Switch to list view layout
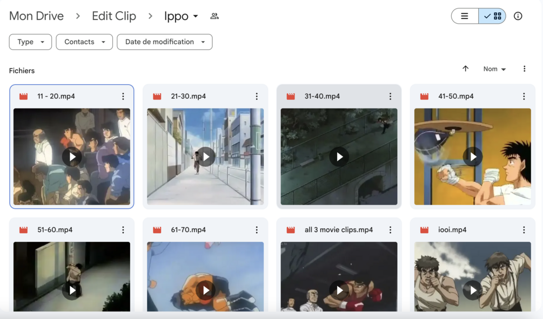The height and width of the screenshot is (319, 543). pyautogui.click(x=465, y=16)
